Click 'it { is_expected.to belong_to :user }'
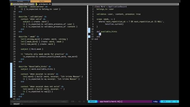190x107 pixels. (x=40, y=9)
